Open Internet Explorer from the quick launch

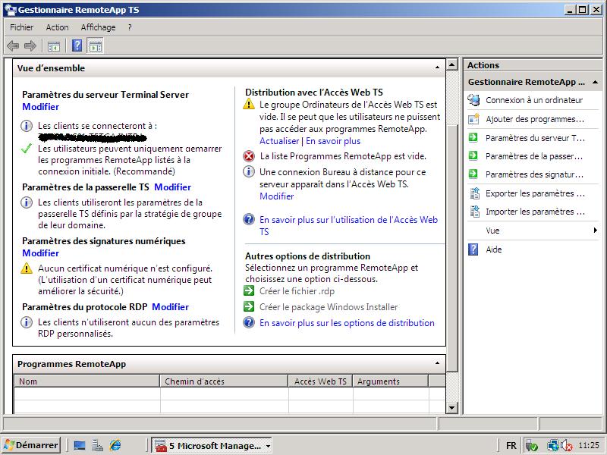coord(115,445)
